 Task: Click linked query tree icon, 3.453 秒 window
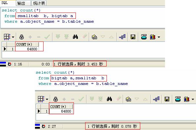point(122,37)
